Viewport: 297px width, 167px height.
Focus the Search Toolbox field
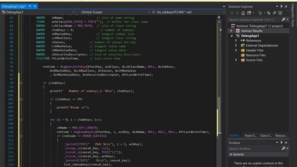click(255, 148)
